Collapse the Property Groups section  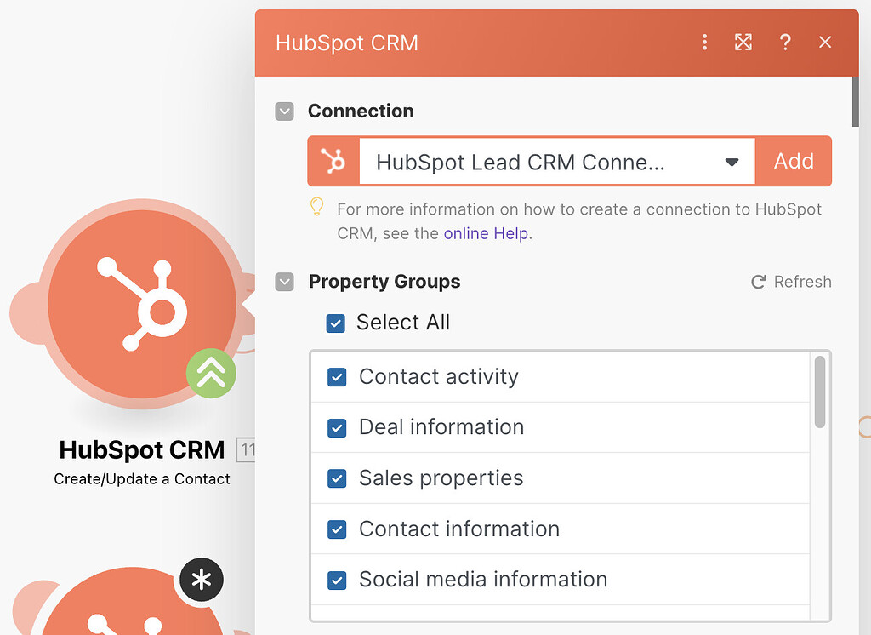coord(284,282)
